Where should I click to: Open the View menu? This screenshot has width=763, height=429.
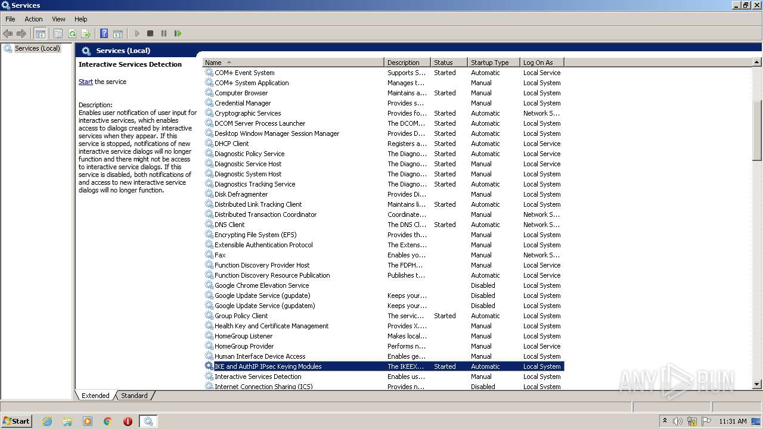tap(58, 19)
